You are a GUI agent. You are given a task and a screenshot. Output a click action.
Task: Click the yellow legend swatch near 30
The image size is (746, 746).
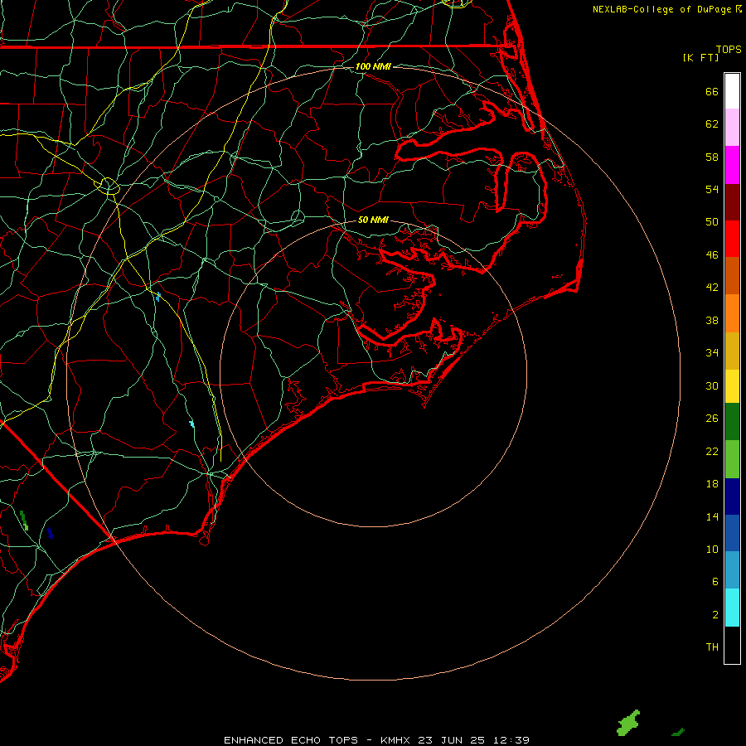(x=732, y=386)
